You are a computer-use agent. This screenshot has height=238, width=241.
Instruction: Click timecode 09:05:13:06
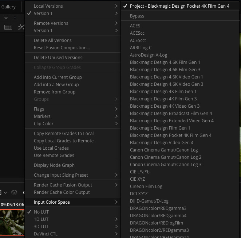point(12,204)
